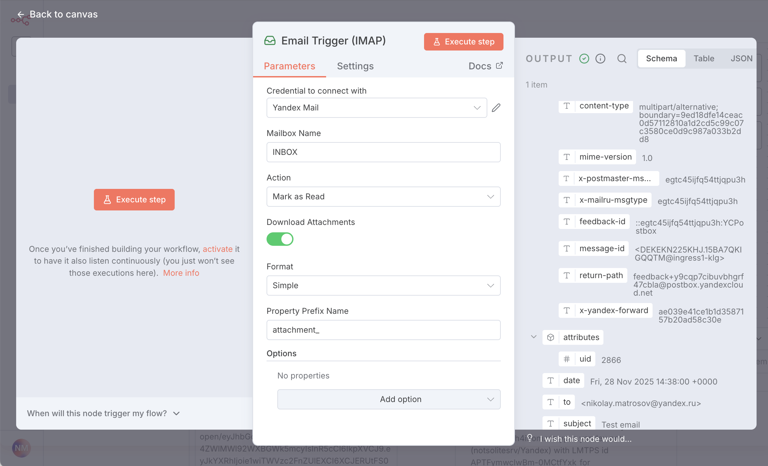768x466 pixels.
Task: Switch output view to Table
Action: point(704,59)
